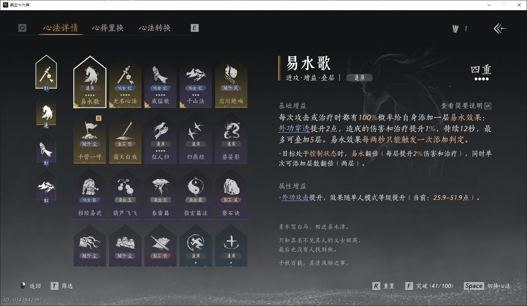Select bottom-row 通用 anchor card
The height and width of the screenshot is (306, 527).
click(x=231, y=246)
